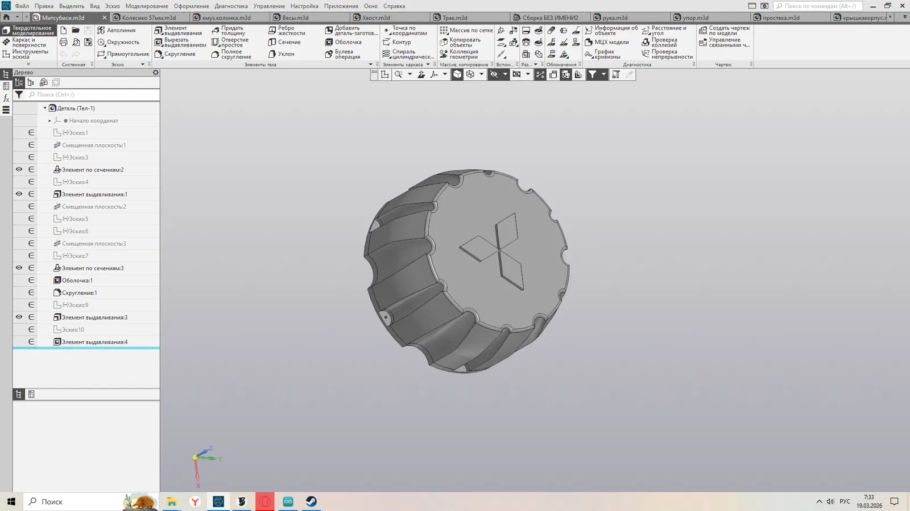The height and width of the screenshot is (511, 910).
Task: Expand the Эскиз panel dropdown arrow
Action: coord(143,65)
